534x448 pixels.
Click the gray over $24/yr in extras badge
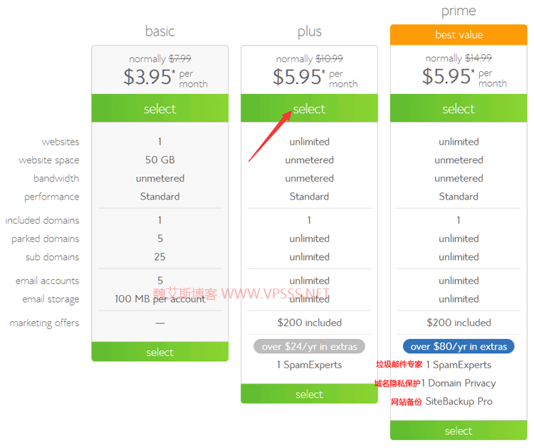click(309, 346)
